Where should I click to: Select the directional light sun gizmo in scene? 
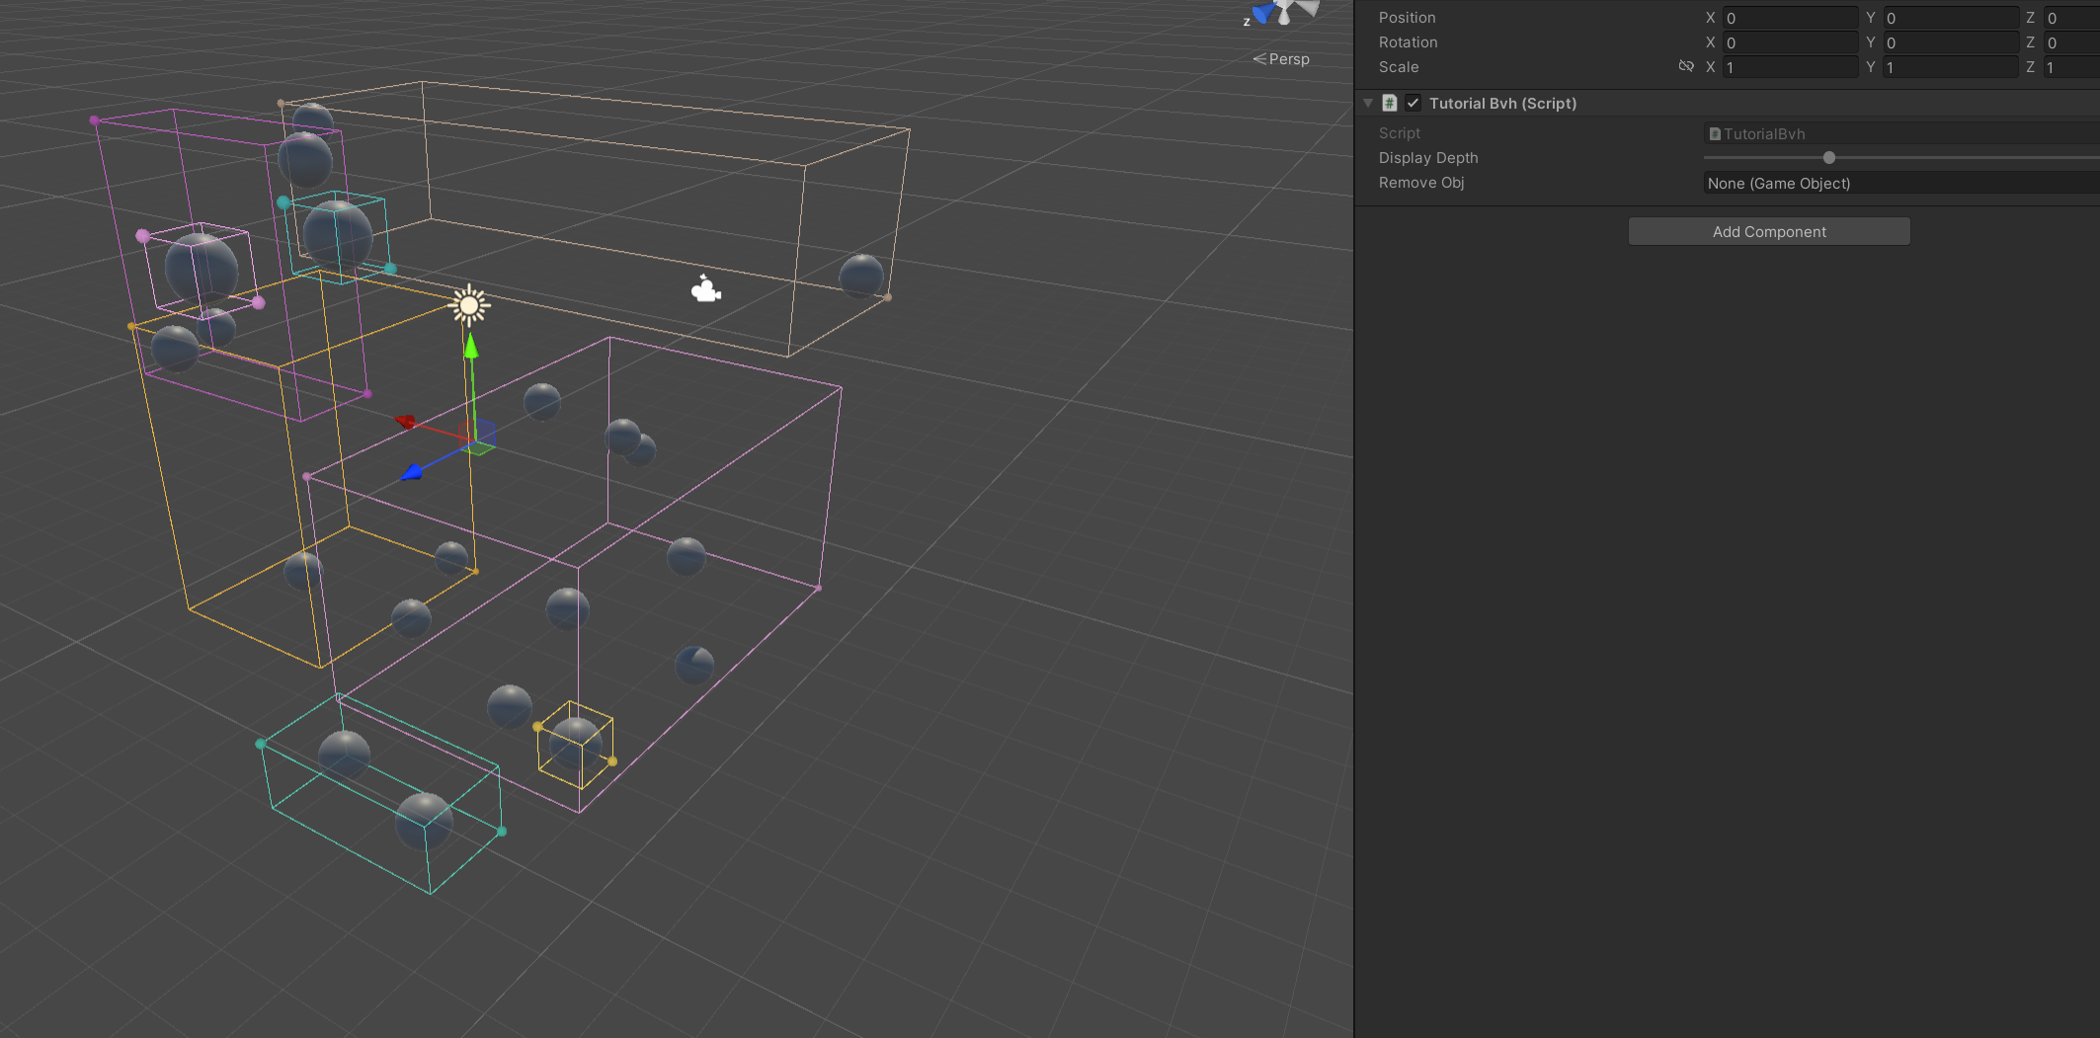click(468, 306)
